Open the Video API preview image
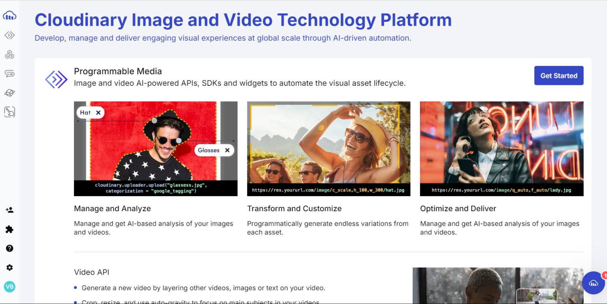This screenshot has height=304, width=607. [x=498, y=285]
